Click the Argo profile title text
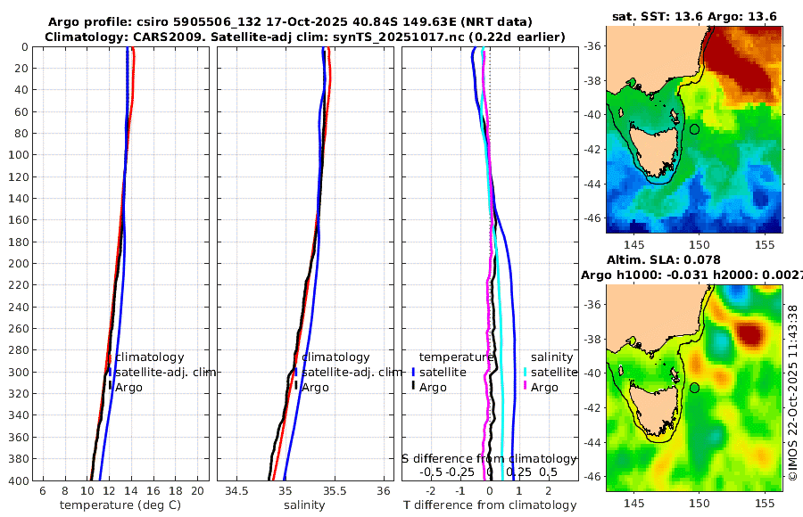This screenshot has width=803, height=517. pyautogui.click(x=290, y=22)
